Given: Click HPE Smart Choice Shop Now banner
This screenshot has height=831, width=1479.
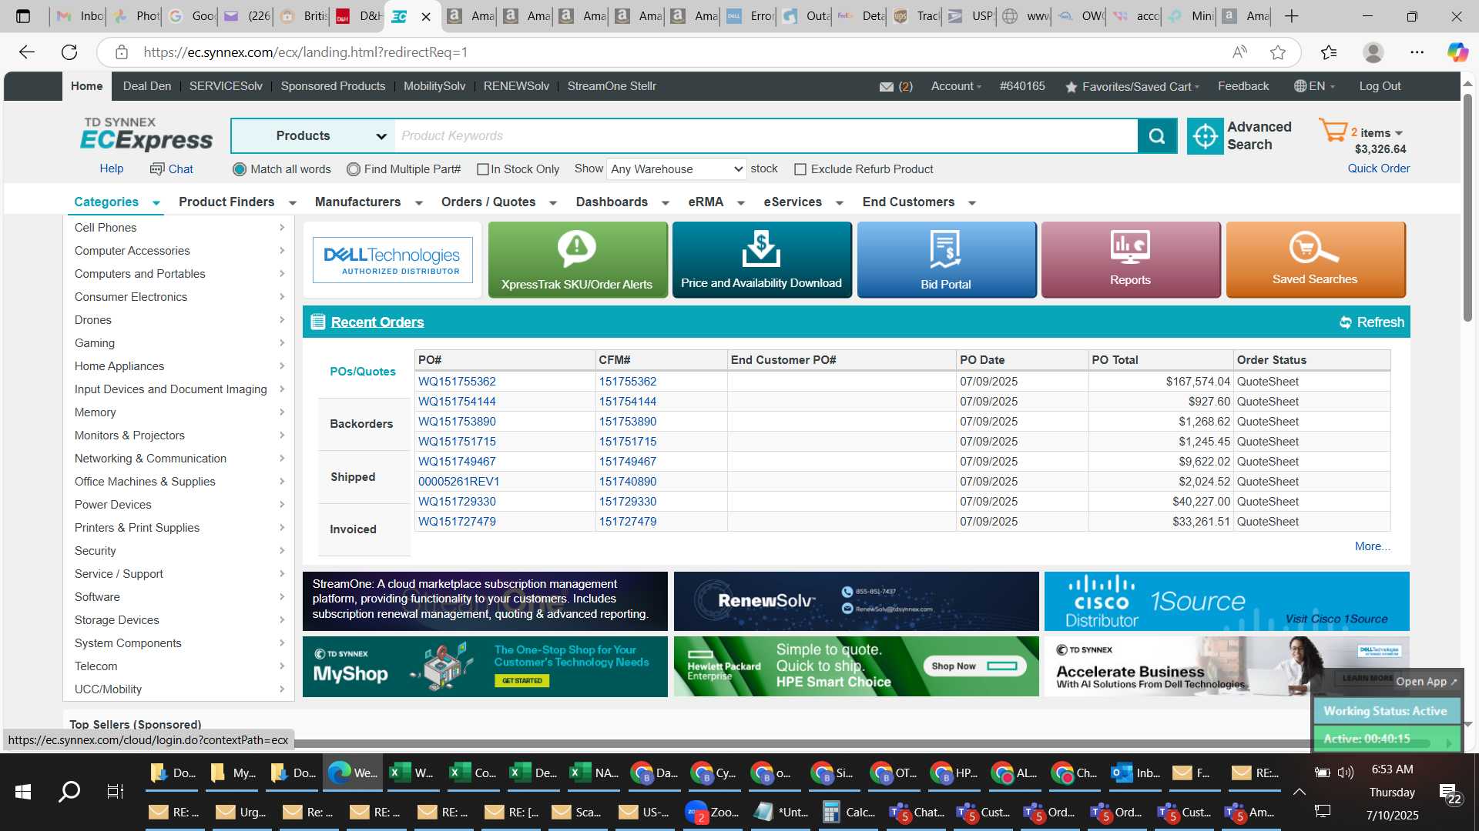Looking at the screenshot, I should pyautogui.click(x=856, y=666).
